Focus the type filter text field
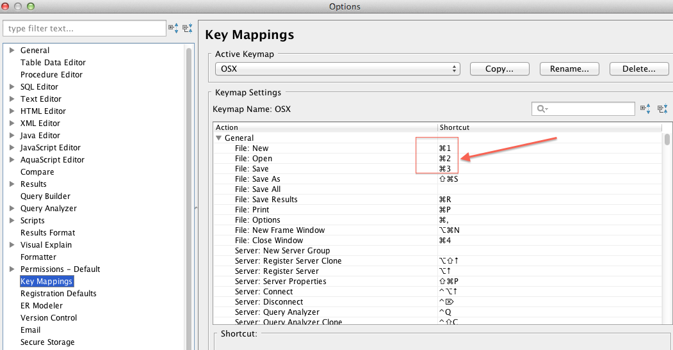The image size is (673, 350). [x=85, y=28]
